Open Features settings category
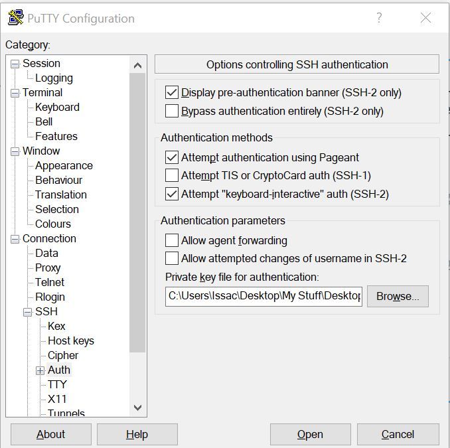450x448 pixels. click(56, 136)
